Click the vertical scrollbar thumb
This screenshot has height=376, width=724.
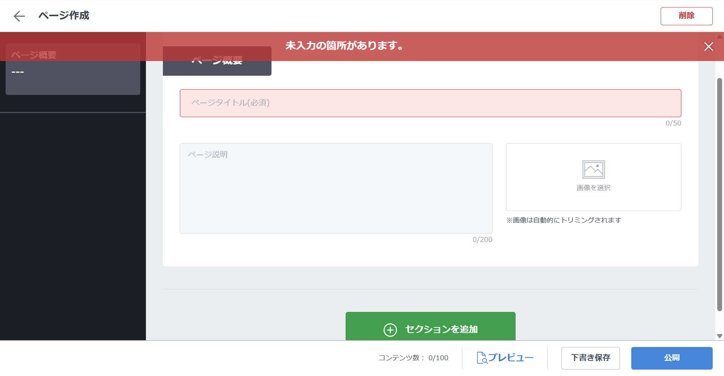click(x=719, y=194)
